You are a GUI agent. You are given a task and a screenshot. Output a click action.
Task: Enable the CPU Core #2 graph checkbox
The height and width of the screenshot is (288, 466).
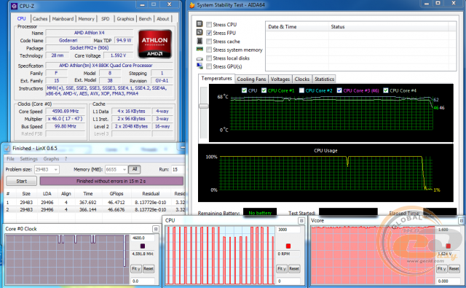pos(301,90)
